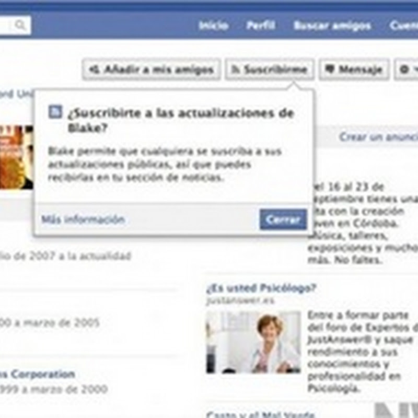The width and height of the screenshot is (418, 418).
Task: Go to Perfil in the top navigation
Action: pos(260,26)
